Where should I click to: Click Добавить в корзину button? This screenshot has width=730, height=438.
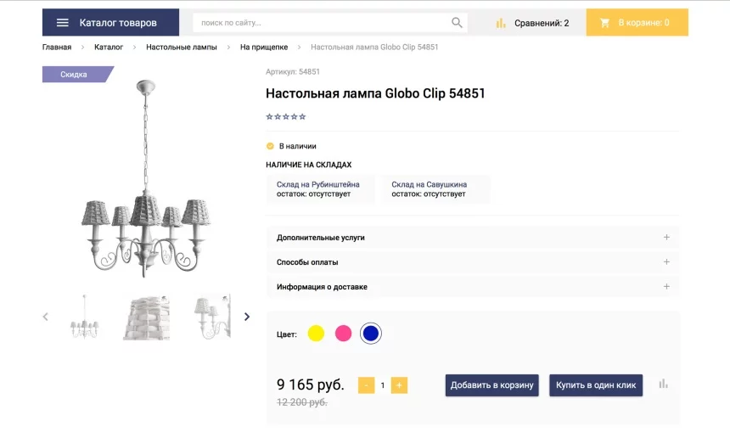click(x=492, y=385)
